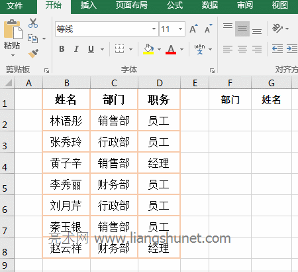
Task: Switch to the 页面布局 tab
Action: [132, 5]
